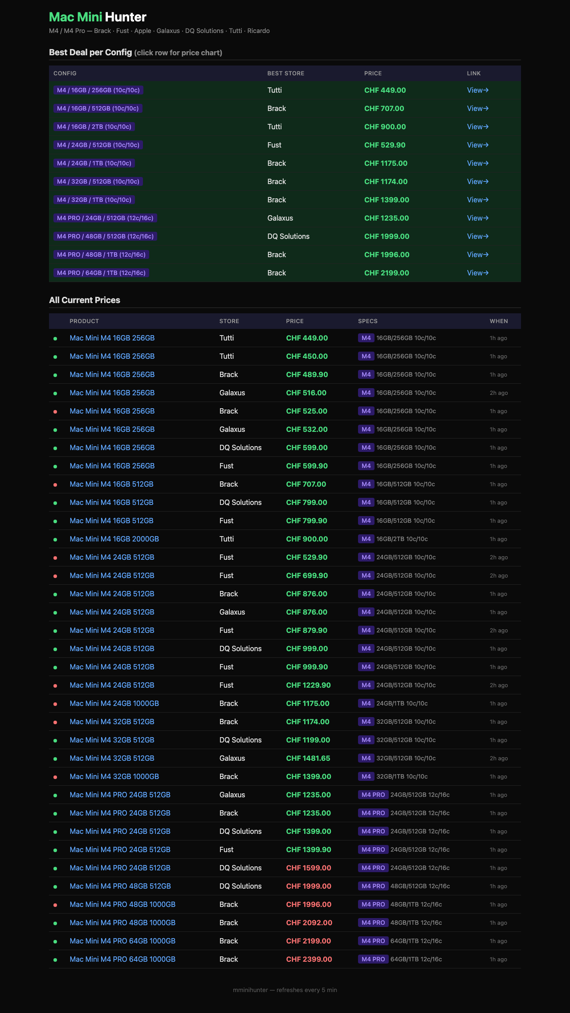Open Mac Mini M4 PRO 48GB 512GB product link
The image size is (570, 1013).
pos(120,886)
